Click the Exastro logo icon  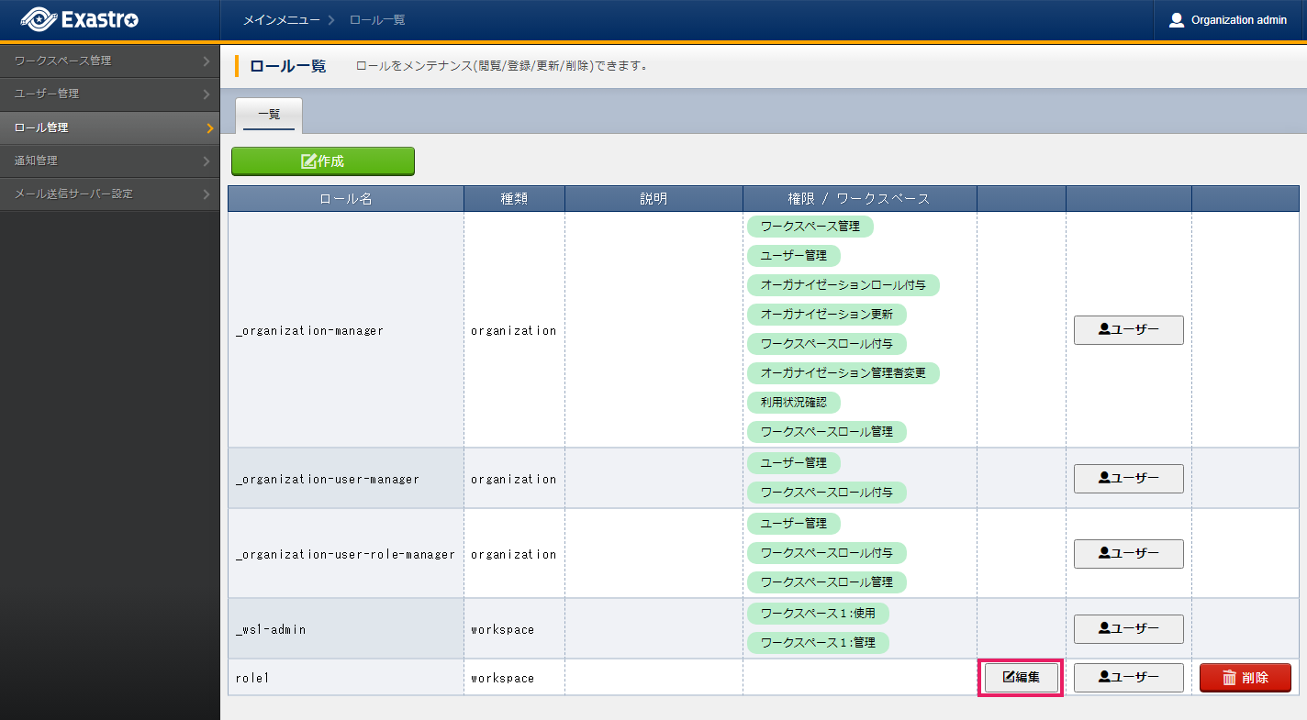click(x=39, y=19)
